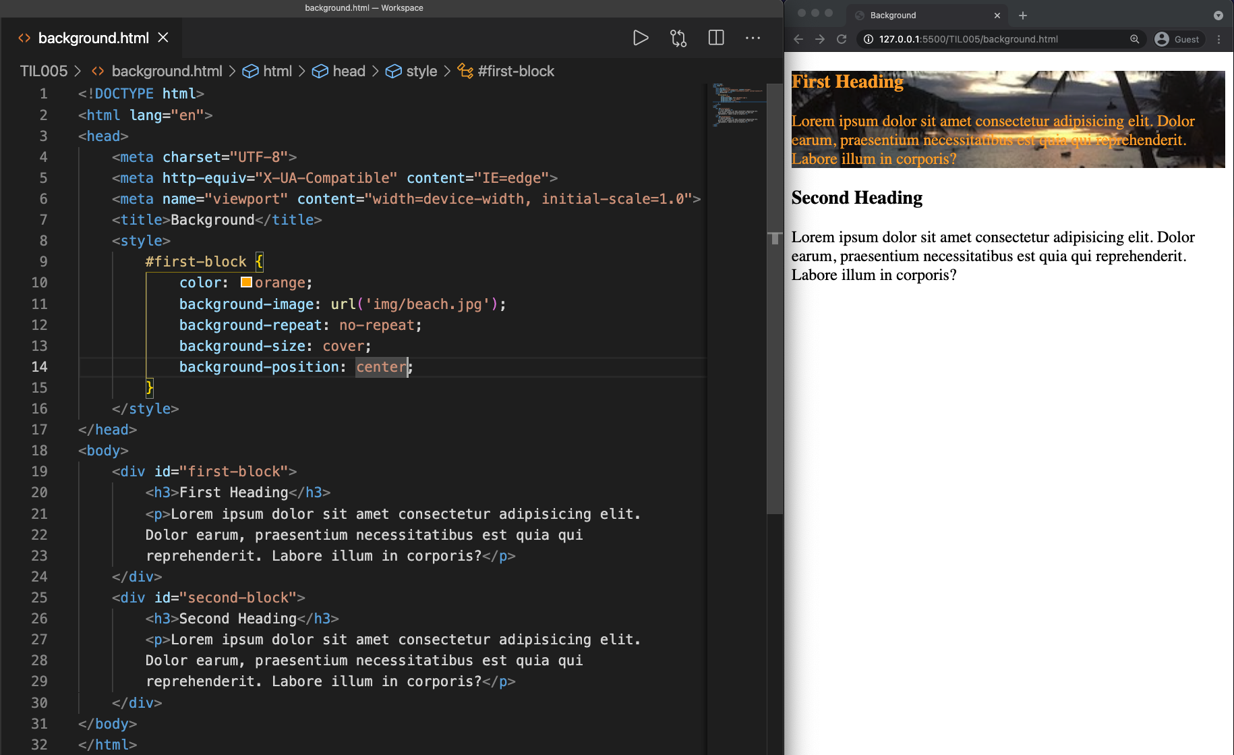Split the editor right
The width and height of the screenshot is (1234, 755).
(x=716, y=38)
